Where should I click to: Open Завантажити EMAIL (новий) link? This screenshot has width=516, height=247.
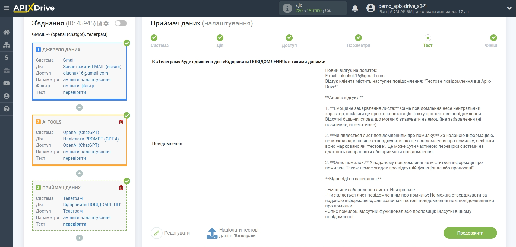click(x=92, y=67)
